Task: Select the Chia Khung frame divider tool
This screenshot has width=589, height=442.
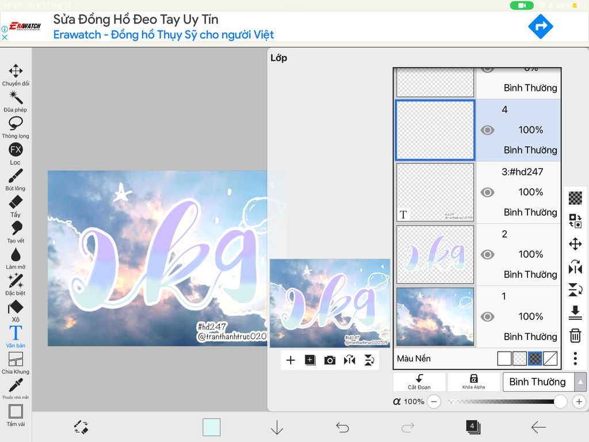Action: (x=16, y=363)
